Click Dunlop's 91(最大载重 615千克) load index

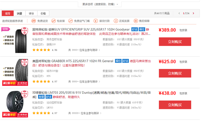[x=130, y=103]
